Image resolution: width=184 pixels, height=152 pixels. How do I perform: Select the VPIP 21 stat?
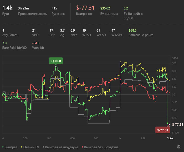34,31
